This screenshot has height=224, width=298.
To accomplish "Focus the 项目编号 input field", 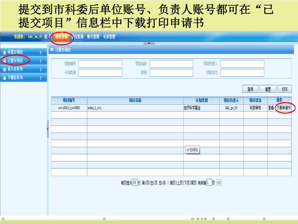I will pyautogui.click(x=100, y=64).
